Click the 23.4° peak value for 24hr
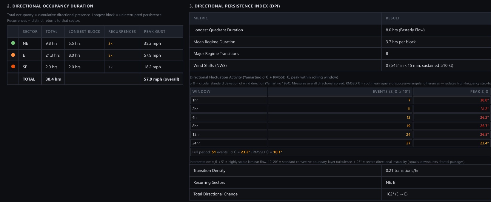The width and height of the screenshot is (491, 202). [x=484, y=143]
